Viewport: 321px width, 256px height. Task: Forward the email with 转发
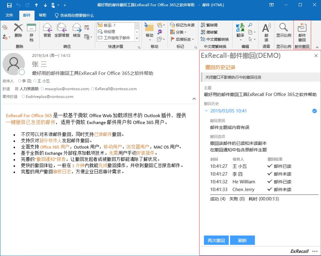[x=77, y=30]
